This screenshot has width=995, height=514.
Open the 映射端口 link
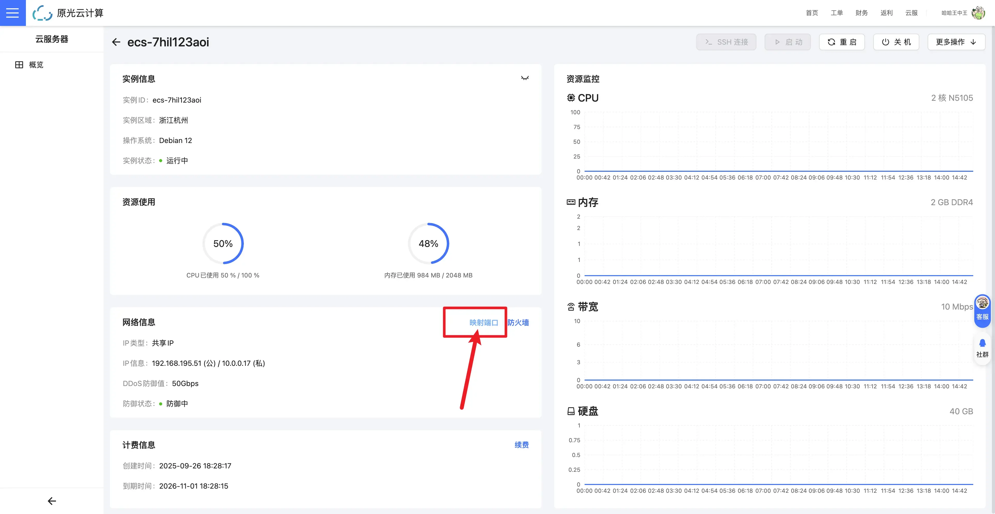(x=484, y=323)
